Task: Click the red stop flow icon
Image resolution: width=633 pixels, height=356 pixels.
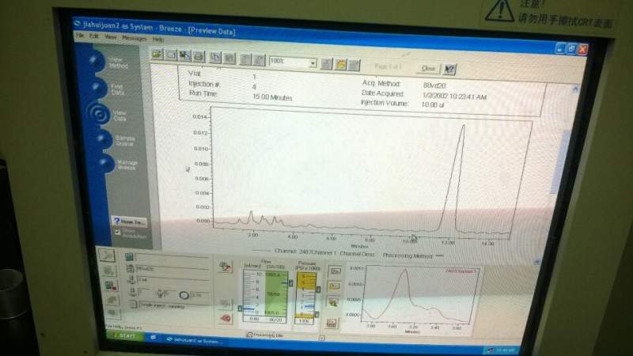Action: point(226,319)
